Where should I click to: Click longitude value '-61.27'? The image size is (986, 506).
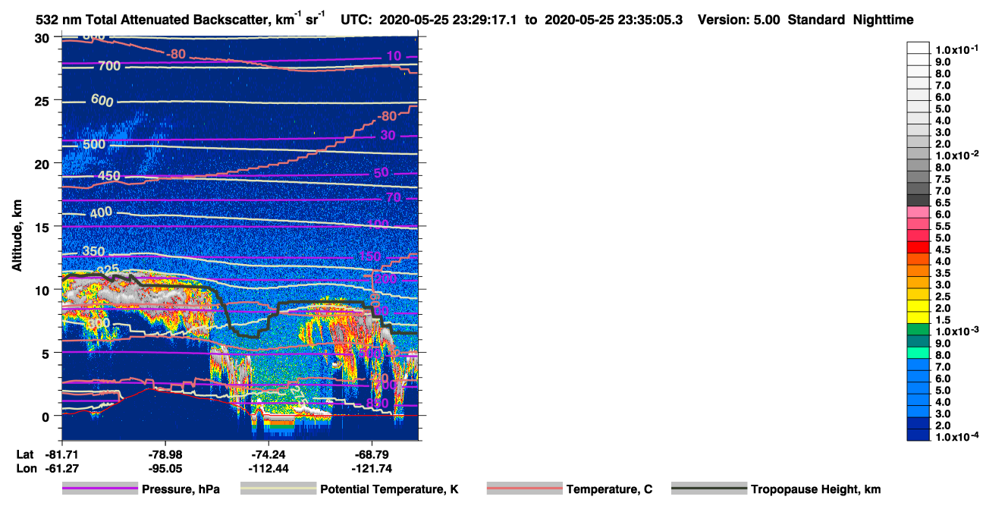[x=62, y=468]
